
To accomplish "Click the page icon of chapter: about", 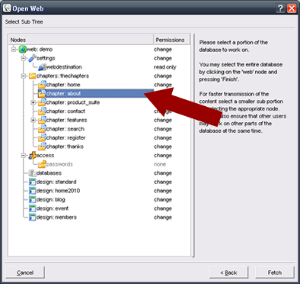I will pyautogui.click(x=42, y=94).
